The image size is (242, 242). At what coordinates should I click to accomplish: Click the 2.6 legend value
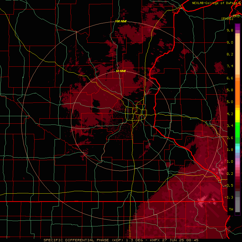(x=230, y=138)
